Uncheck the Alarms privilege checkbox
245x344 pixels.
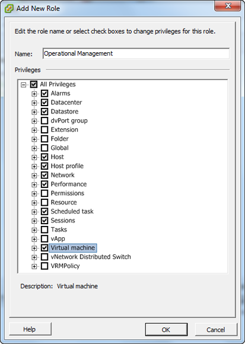44,94
